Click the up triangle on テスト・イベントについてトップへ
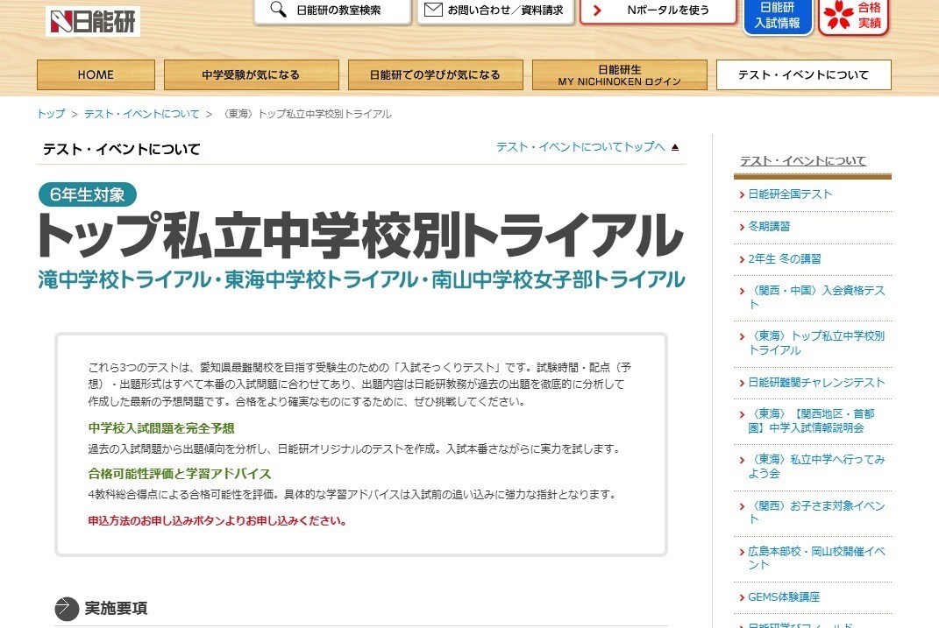 (x=673, y=146)
